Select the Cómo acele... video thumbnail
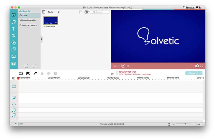 (51, 21)
